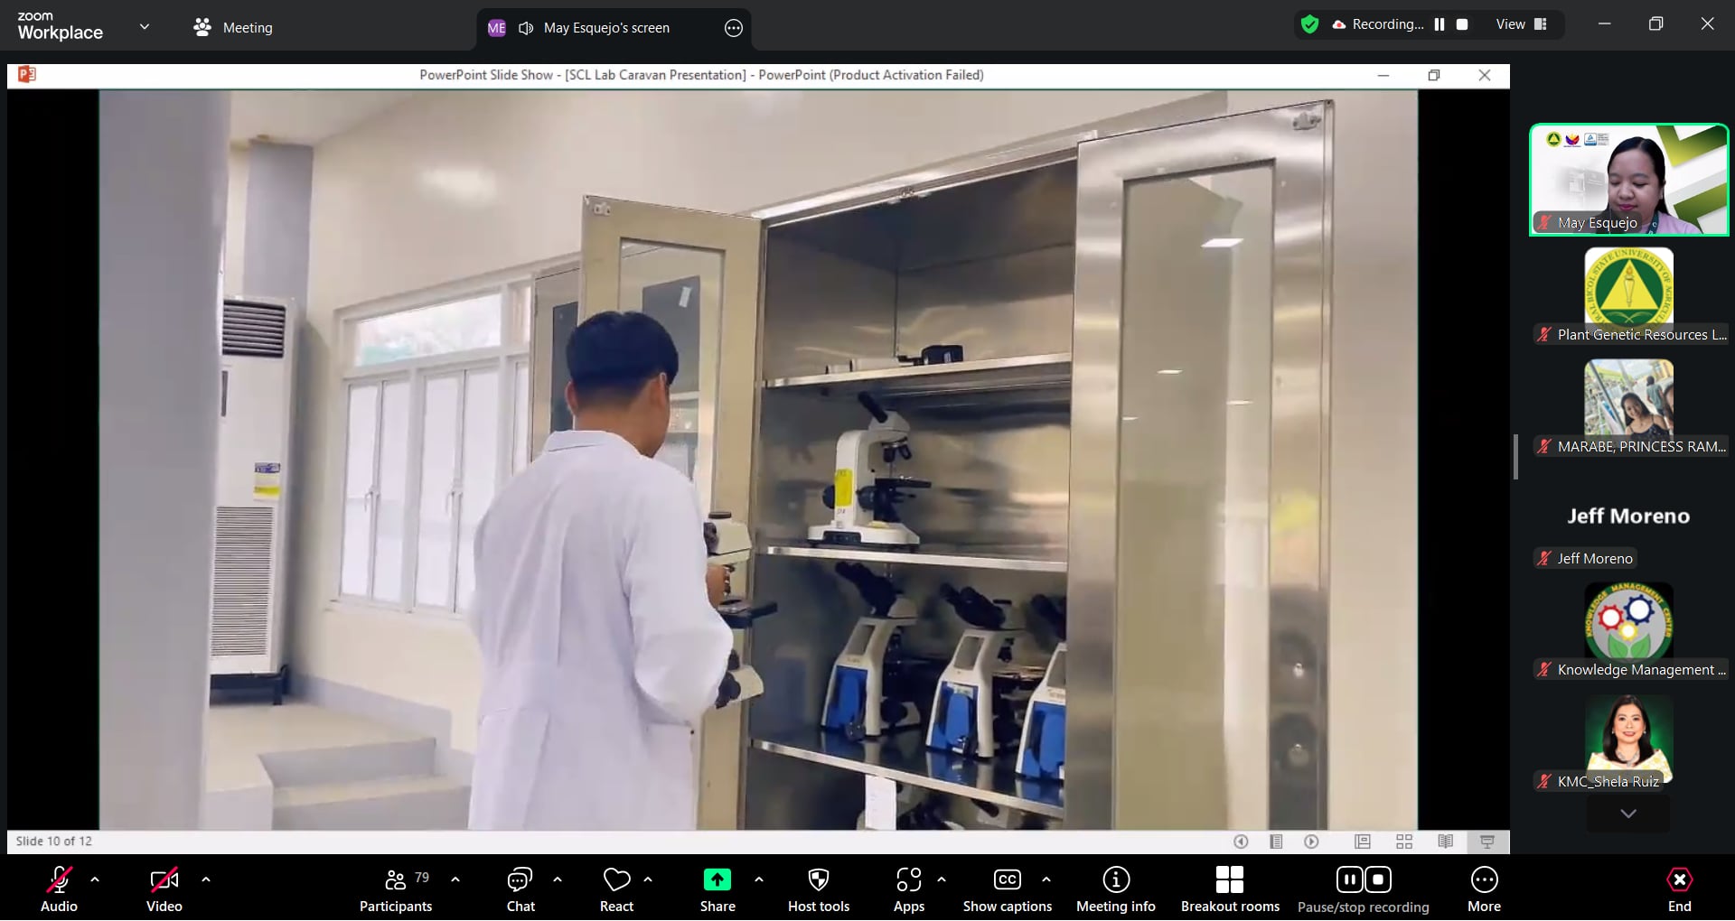Open Breakout rooms

tap(1229, 889)
